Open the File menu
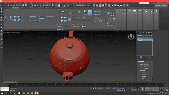The image size is (169, 95). (x=2, y=3)
